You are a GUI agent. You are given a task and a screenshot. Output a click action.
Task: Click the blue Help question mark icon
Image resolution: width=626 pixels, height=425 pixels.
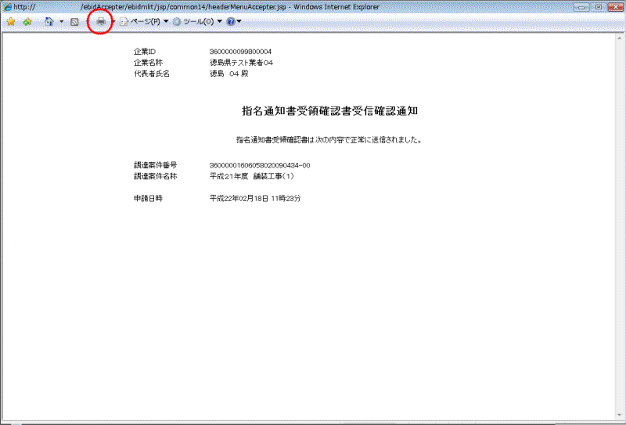click(x=230, y=21)
